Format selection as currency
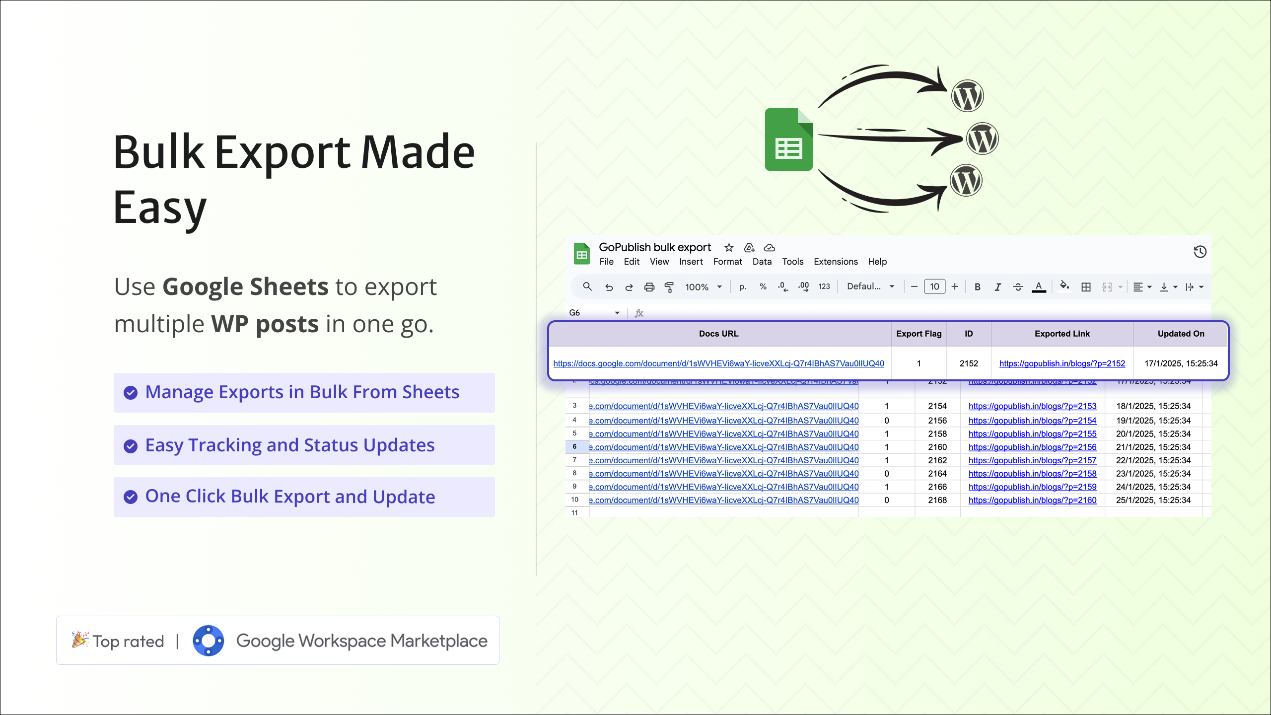The width and height of the screenshot is (1271, 715). pyautogui.click(x=742, y=286)
